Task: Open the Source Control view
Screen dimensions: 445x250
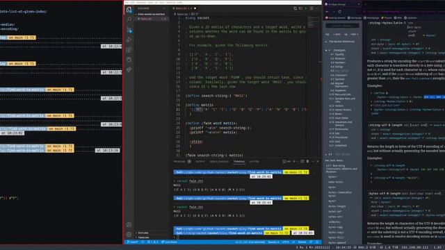Action: (129, 29)
